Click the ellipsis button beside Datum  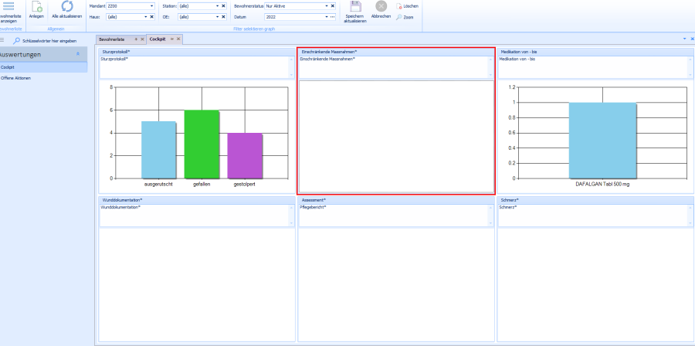[332, 17]
